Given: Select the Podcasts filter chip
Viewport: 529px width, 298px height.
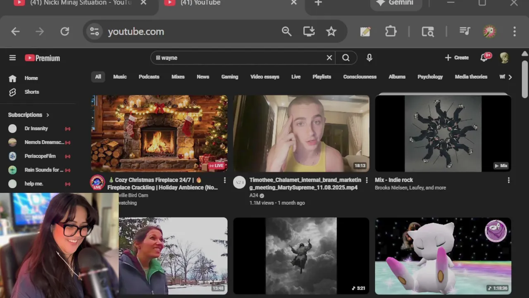Looking at the screenshot, I should (149, 77).
